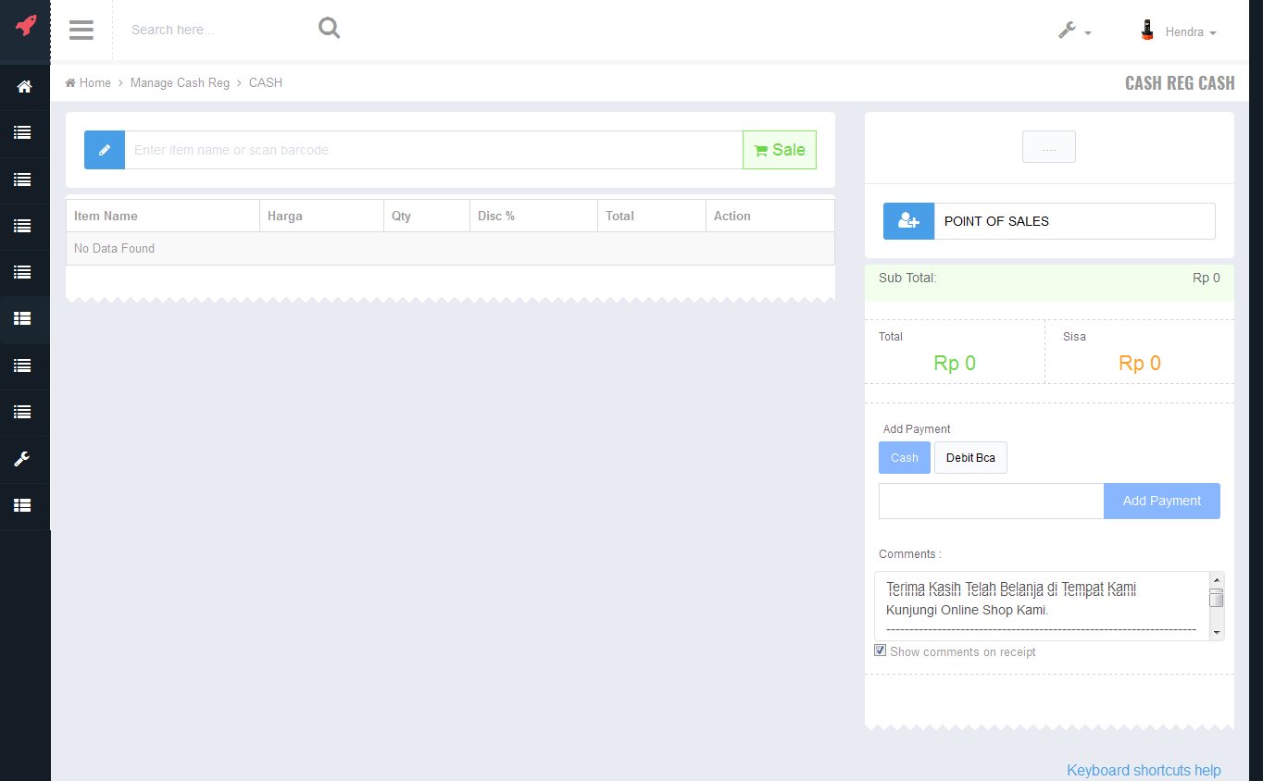
Task: Select the highlighted list icon in sidebar
Action: pos(23,318)
